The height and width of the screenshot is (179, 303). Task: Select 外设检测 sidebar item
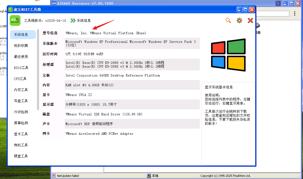point(21,112)
